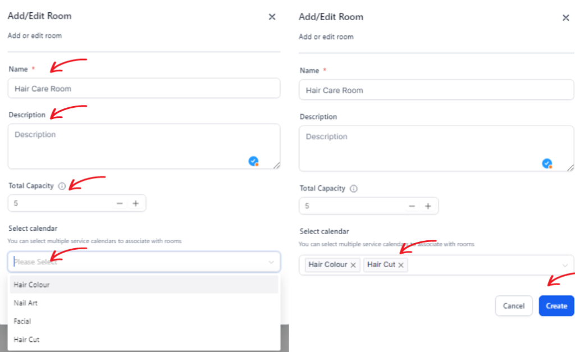Open calendar dropdown chevron in right dialog
This screenshot has height=352, width=575.
click(565, 265)
